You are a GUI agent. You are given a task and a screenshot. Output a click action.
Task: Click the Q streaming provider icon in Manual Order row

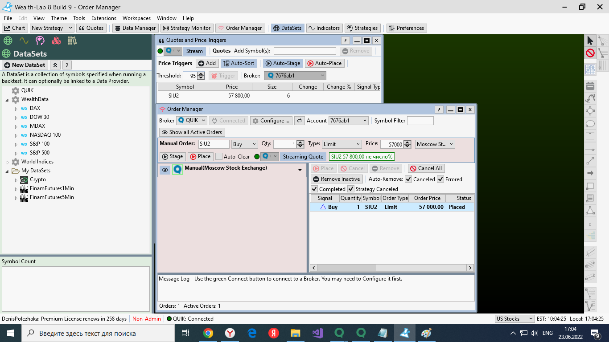266,156
